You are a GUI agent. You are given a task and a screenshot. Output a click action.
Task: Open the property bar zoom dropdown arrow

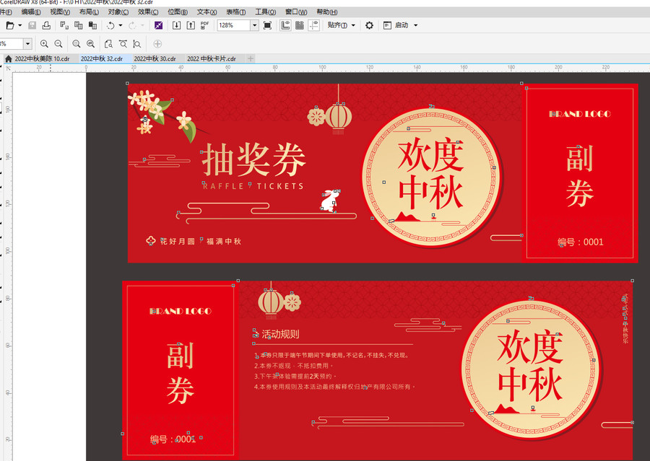[27, 43]
